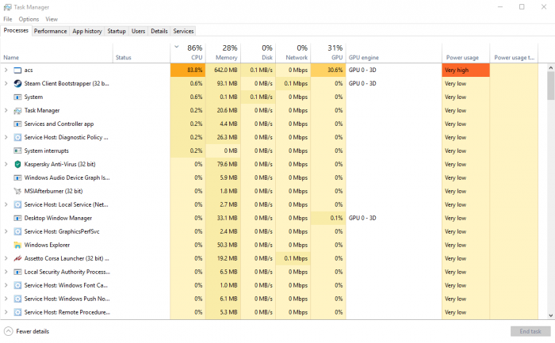The height and width of the screenshot is (343, 555).
Task: Expand Service Host: Diagnostic Policy row
Action: 6,137
